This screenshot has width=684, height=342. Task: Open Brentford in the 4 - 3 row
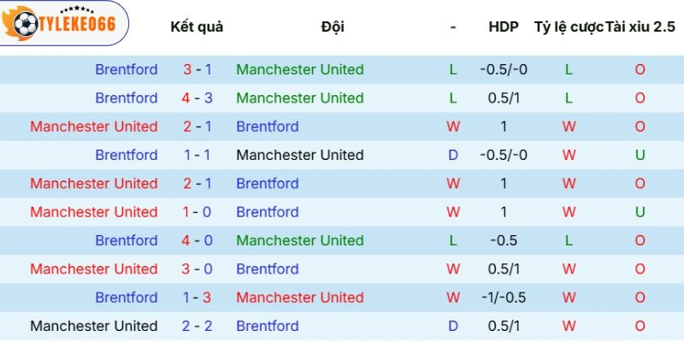[127, 98]
